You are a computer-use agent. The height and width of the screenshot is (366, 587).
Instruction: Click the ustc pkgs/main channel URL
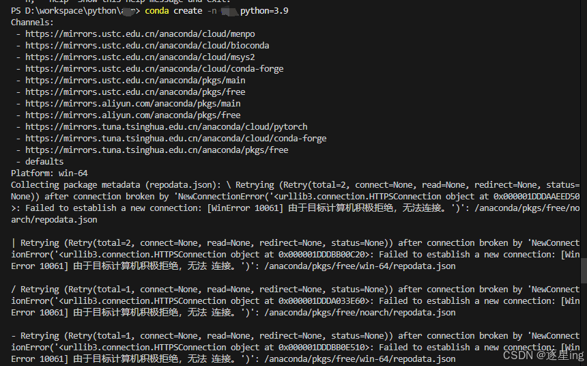(x=135, y=81)
